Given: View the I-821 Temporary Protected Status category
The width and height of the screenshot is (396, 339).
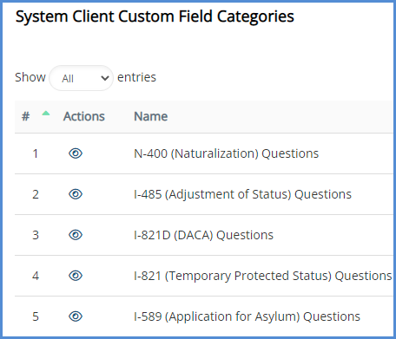Looking at the screenshot, I should point(76,276).
